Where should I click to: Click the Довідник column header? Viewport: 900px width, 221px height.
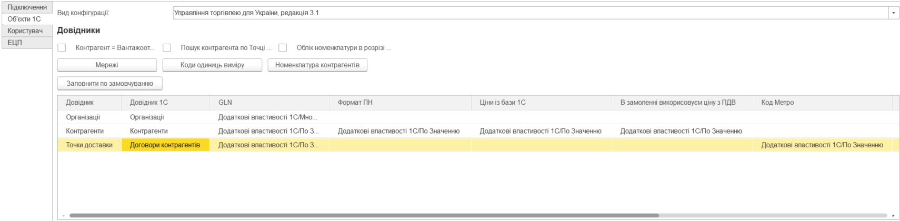(89, 103)
